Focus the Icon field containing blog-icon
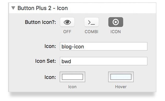The image size is (165, 101). [104, 46]
